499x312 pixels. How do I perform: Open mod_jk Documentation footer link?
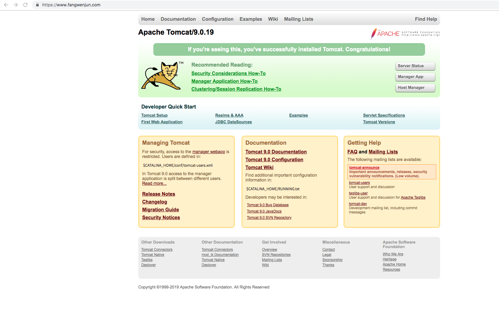pyautogui.click(x=220, y=255)
